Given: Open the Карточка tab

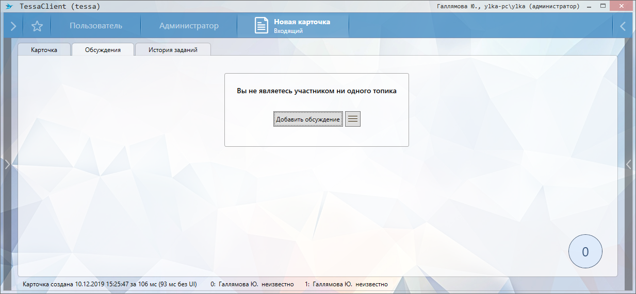Looking at the screenshot, I should pyautogui.click(x=44, y=50).
